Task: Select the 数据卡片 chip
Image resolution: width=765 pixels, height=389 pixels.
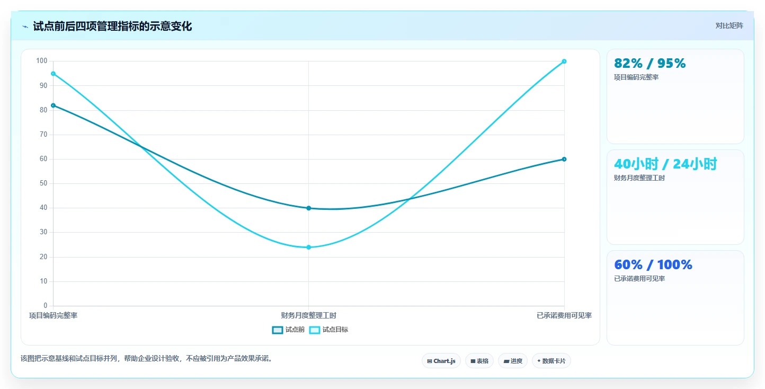Action: click(x=551, y=361)
